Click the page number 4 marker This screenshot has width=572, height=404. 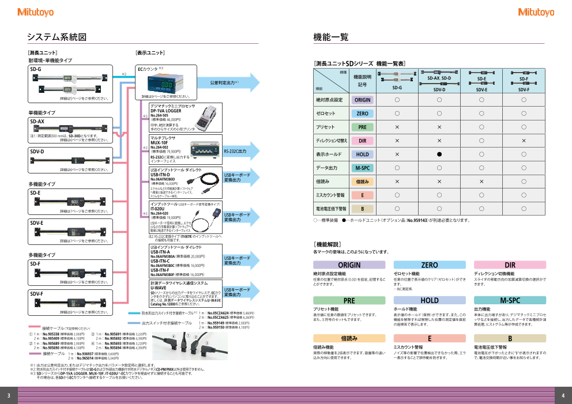(563, 397)
